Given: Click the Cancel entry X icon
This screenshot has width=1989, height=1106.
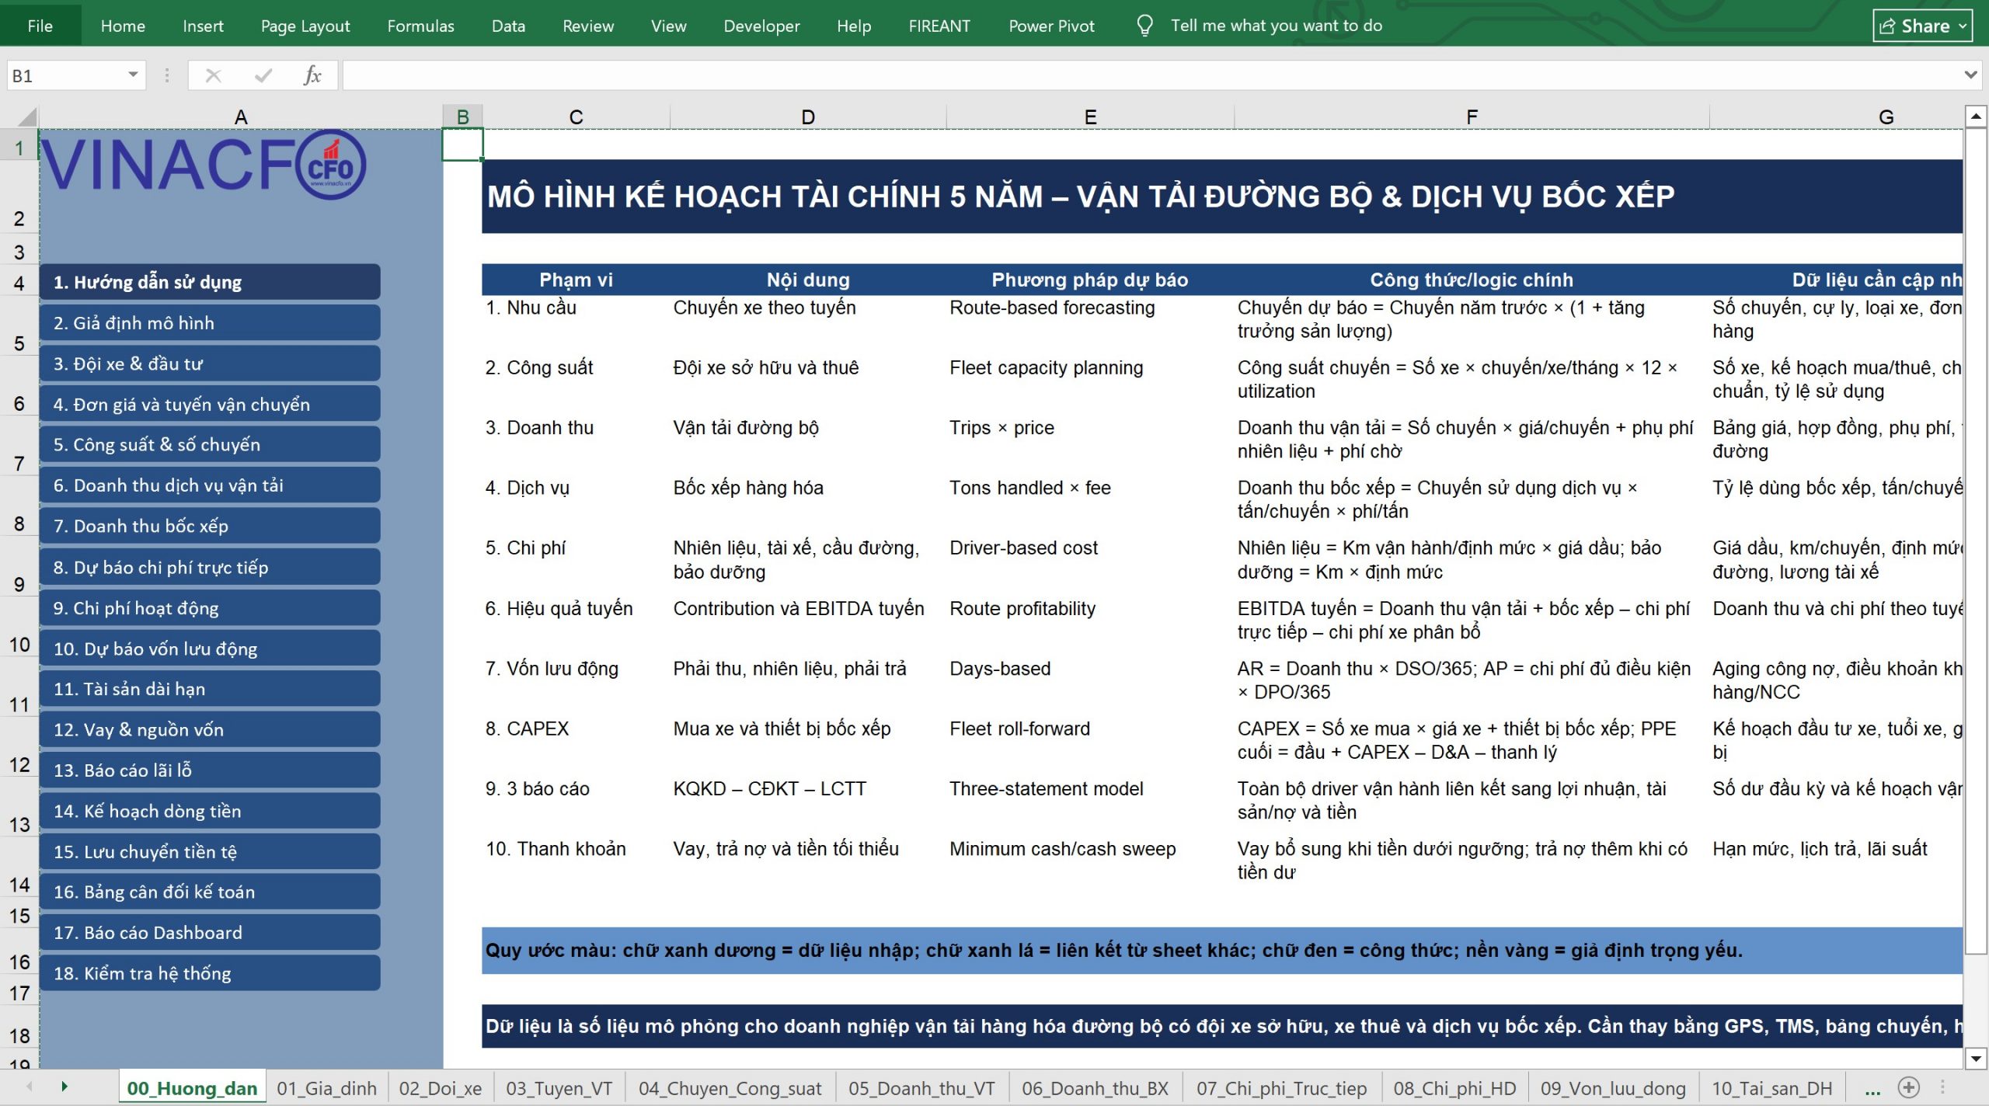Looking at the screenshot, I should click(213, 75).
